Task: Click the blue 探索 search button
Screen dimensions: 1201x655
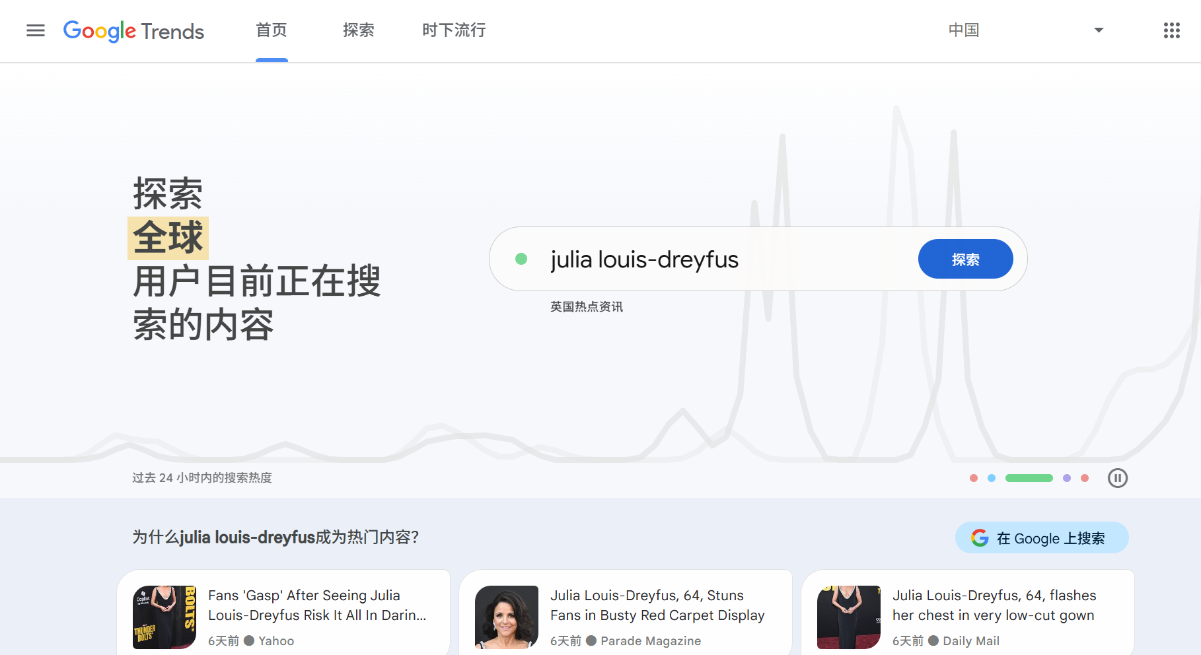Action: click(965, 259)
